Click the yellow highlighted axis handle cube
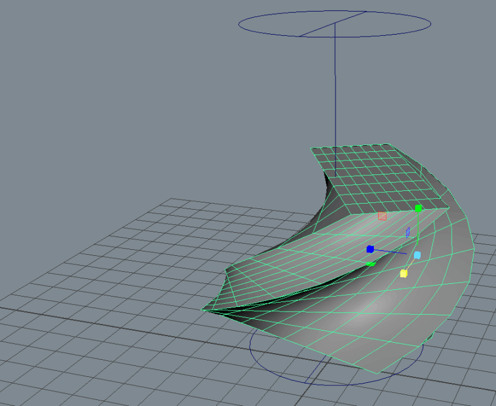Screen dimensions: 496x406 [404, 274]
